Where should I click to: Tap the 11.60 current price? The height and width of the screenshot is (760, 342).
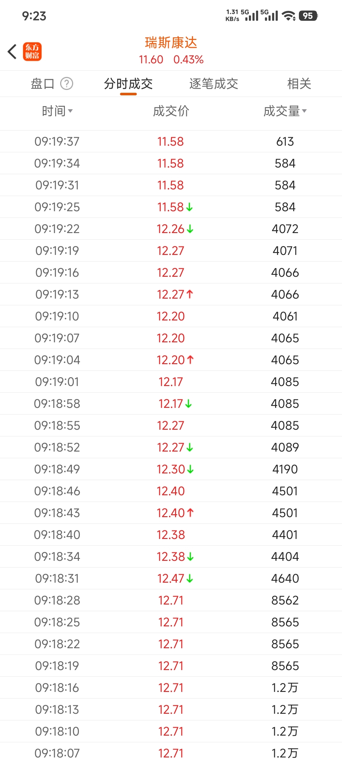tap(151, 60)
